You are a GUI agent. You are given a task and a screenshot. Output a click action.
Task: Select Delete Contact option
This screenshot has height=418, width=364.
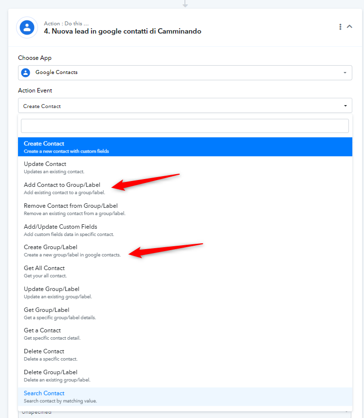(x=185, y=355)
